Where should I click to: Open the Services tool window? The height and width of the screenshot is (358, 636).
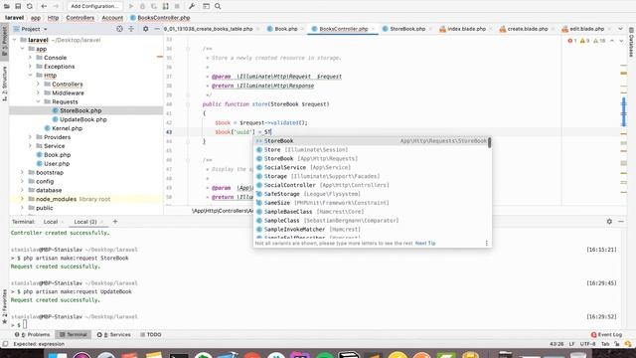tap(114, 334)
